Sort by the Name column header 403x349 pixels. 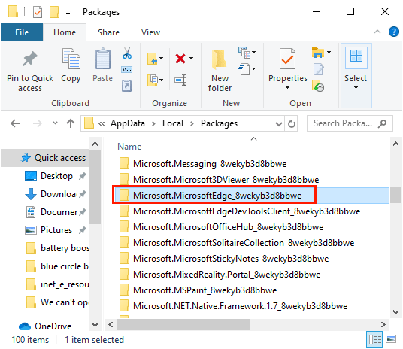[129, 147]
